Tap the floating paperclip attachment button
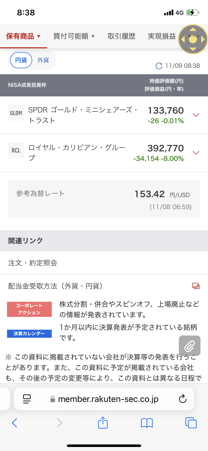The image size is (208, 451). point(190,346)
